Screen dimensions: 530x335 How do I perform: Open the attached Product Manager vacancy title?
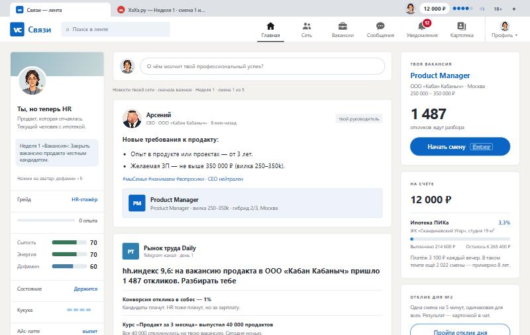pos(174,199)
